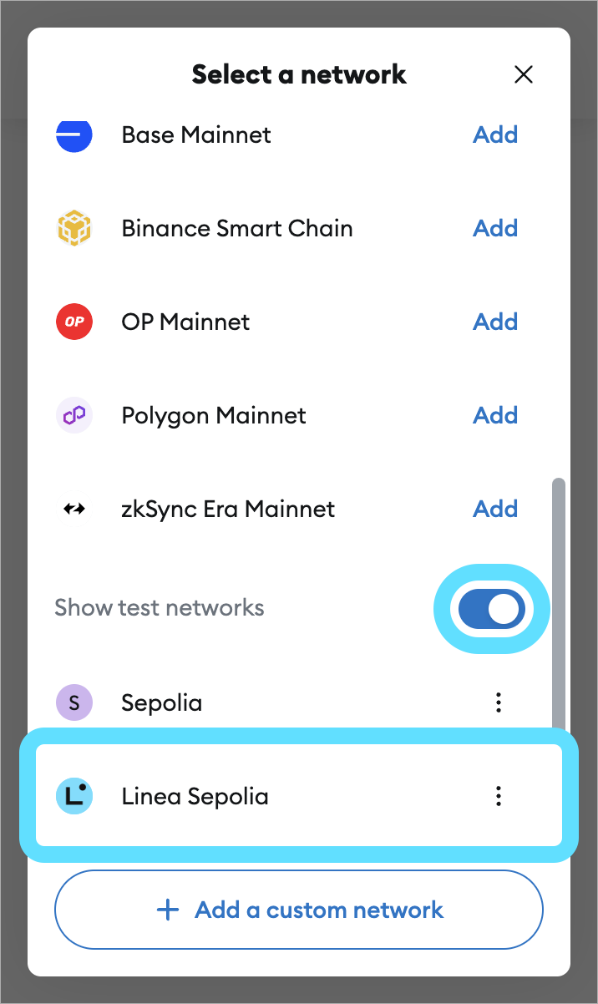The width and height of the screenshot is (598, 1004).
Task: Click the Add a custom network button
Action: 299,910
